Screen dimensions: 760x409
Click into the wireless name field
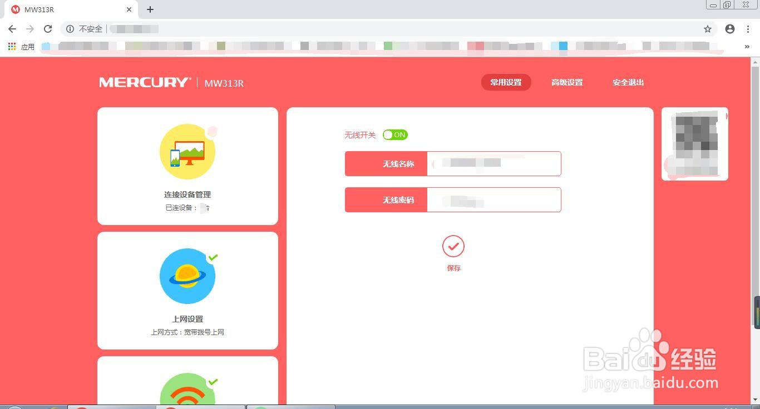point(494,163)
